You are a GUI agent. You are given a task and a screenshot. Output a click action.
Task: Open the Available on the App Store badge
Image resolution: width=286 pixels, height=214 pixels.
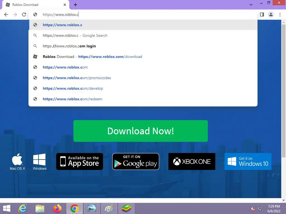pyautogui.click(x=80, y=161)
